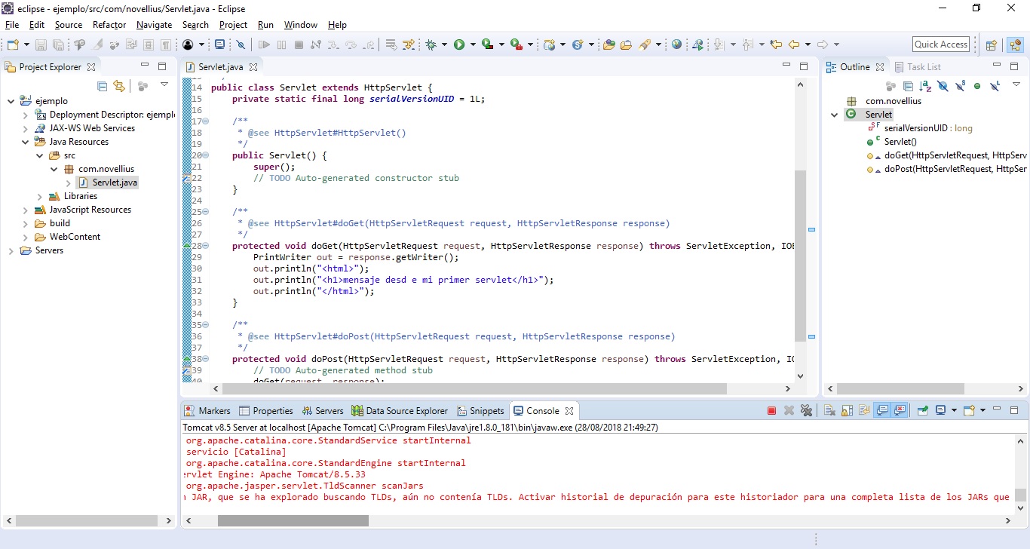Click the New file wizard icon

pyautogui.click(x=13, y=44)
